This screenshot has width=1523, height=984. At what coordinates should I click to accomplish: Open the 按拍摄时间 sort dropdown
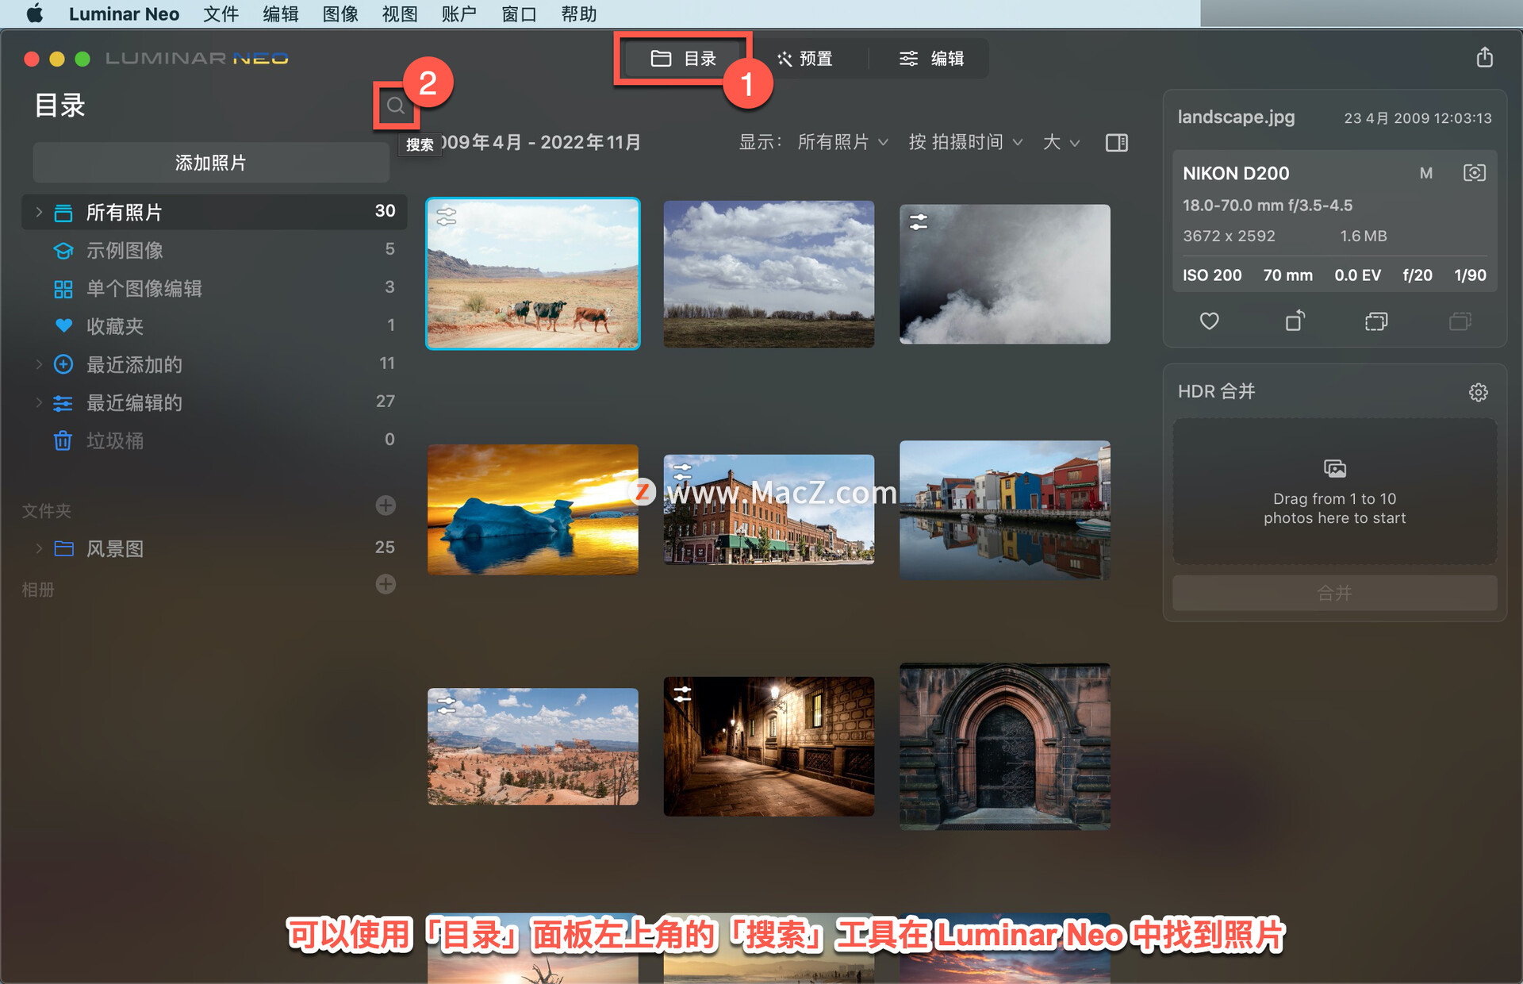(965, 142)
